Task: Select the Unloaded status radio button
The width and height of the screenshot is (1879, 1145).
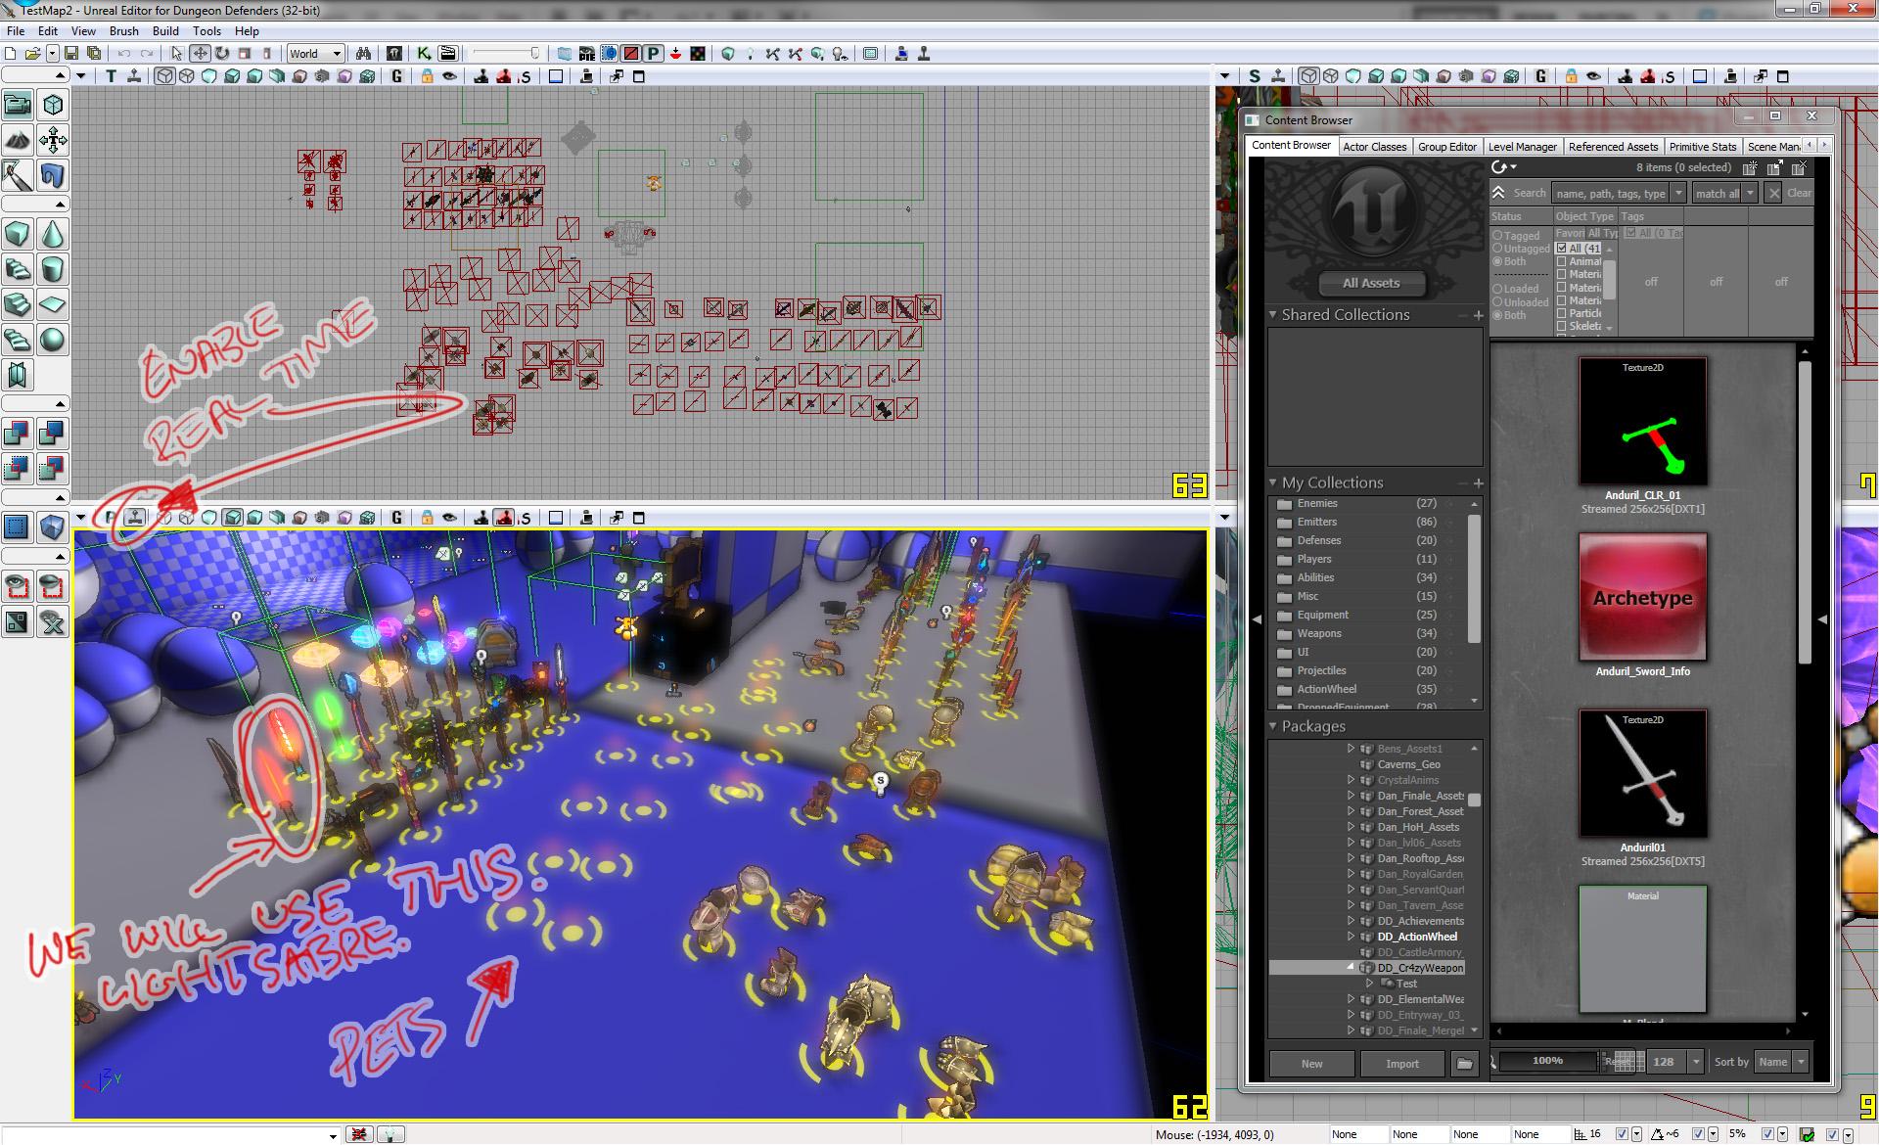Action: pyautogui.click(x=1497, y=301)
